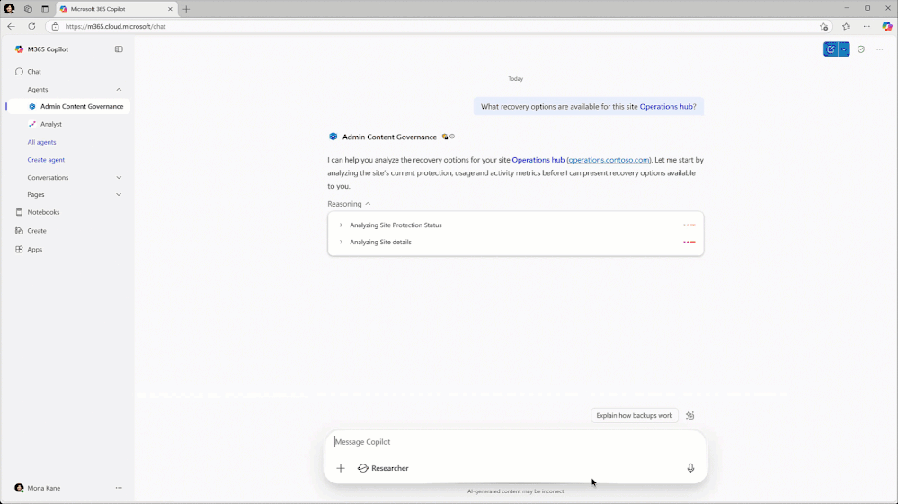The image size is (898, 504).
Task: Close the Microsoft 365 Copilot tab
Action: (x=170, y=9)
